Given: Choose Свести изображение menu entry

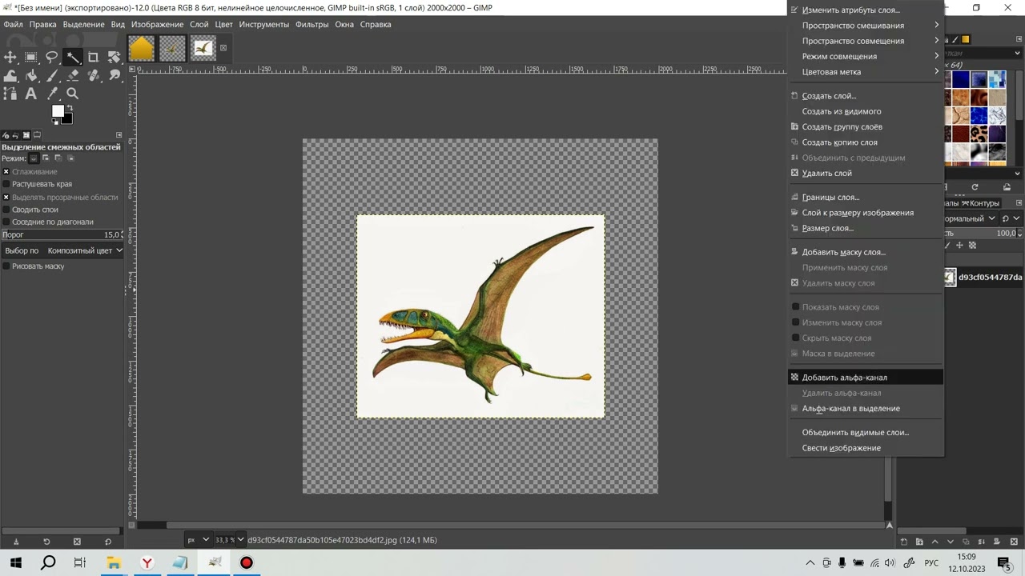Looking at the screenshot, I should click(866, 448).
